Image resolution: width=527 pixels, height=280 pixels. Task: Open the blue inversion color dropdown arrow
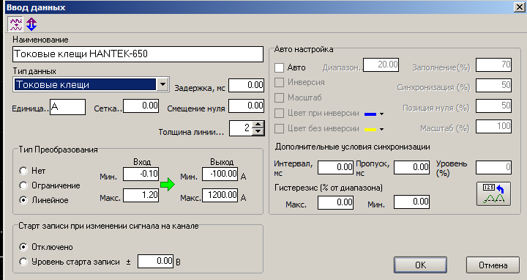(381, 114)
